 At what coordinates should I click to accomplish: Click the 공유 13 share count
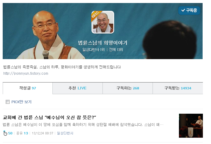point(22,133)
